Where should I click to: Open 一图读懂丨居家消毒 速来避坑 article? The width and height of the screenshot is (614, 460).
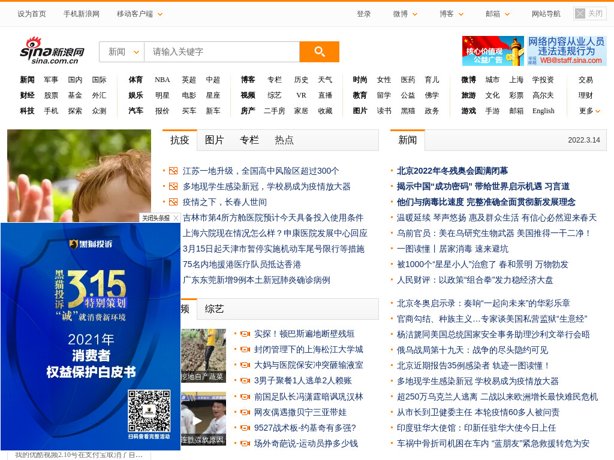(x=452, y=249)
